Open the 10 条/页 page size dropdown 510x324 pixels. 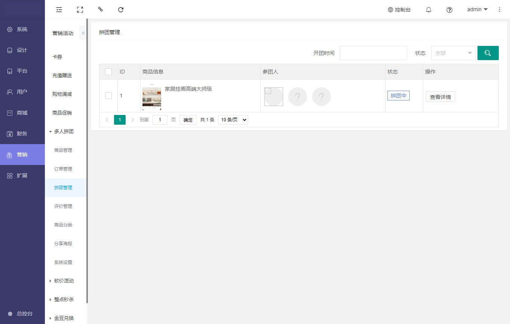(x=233, y=120)
